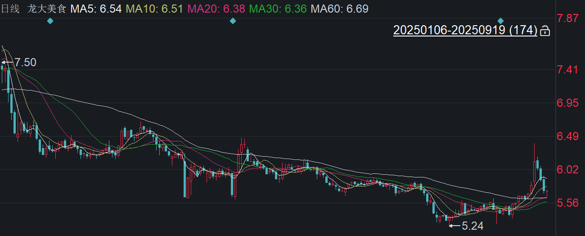Click the 5.56 price axis label

pyautogui.click(x=567, y=203)
